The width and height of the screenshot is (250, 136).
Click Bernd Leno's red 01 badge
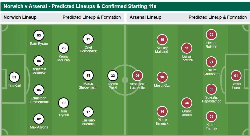coord(236,76)
